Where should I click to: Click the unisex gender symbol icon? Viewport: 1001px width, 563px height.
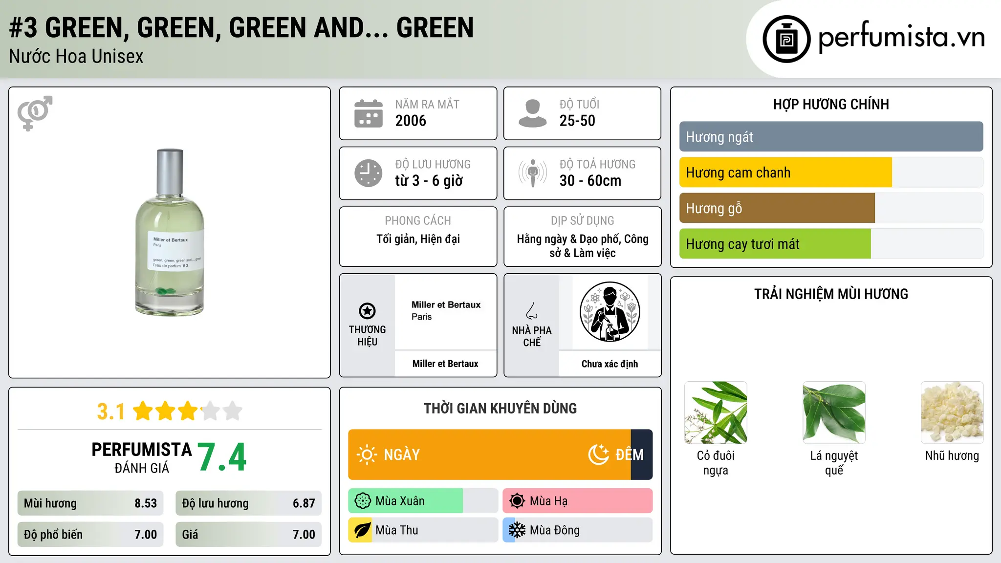click(x=35, y=113)
